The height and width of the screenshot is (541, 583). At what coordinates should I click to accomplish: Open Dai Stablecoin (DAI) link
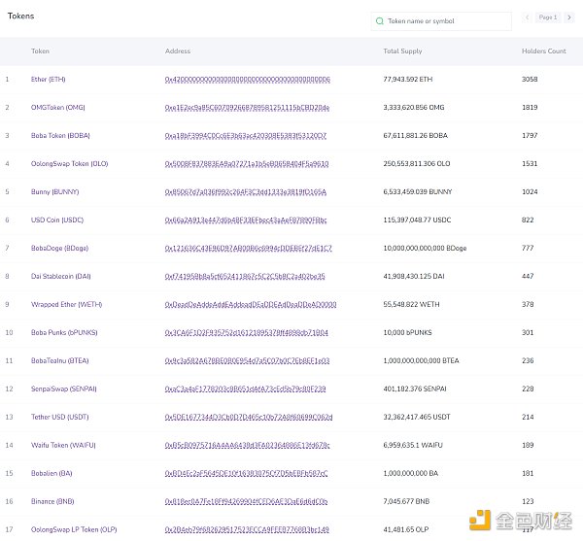tap(61, 277)
